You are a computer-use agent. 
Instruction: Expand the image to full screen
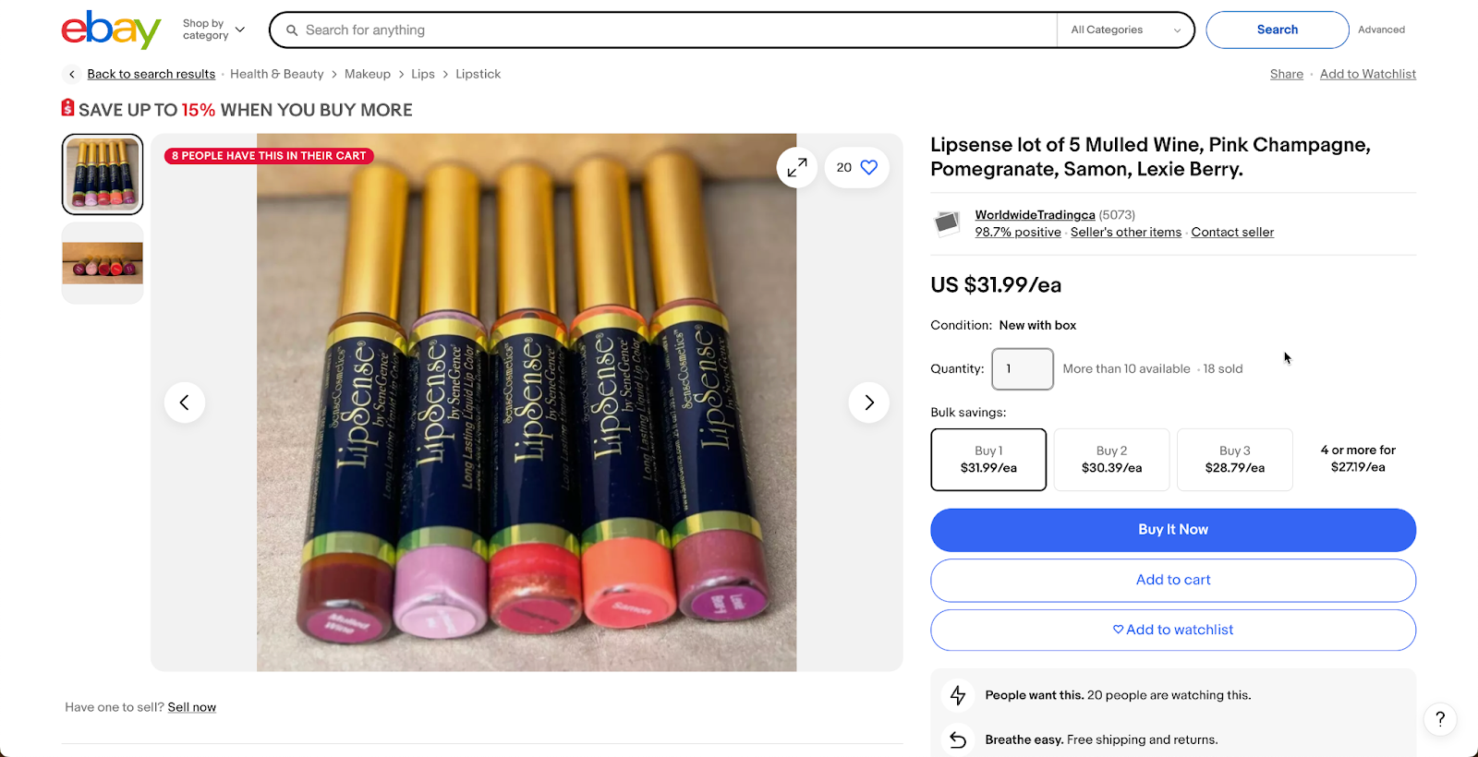797,167
